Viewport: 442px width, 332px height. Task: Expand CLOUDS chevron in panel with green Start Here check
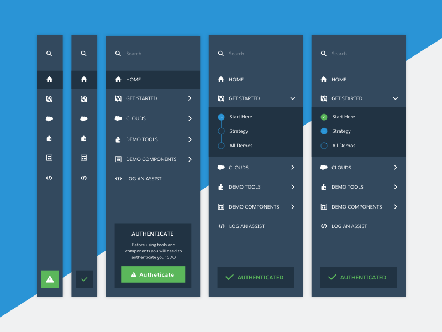396,168
